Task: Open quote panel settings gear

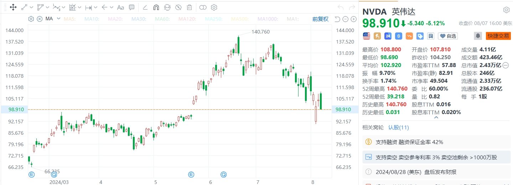Action: pos(506,10)
